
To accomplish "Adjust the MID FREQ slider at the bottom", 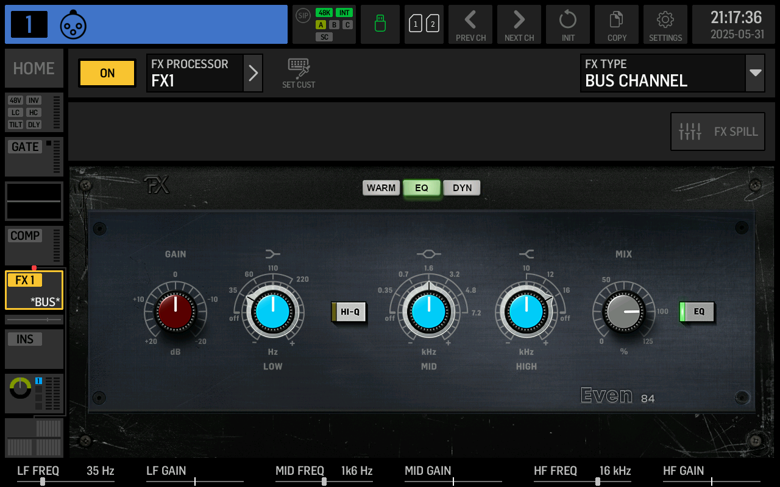I will pos(324,481).
